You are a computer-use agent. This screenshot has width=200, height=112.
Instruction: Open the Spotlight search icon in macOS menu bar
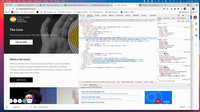click(177, 1)
